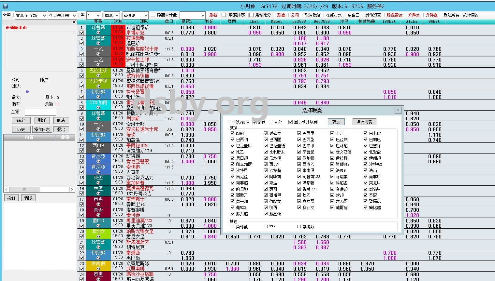
Task: Click 清除 below the log list
Action: pos(28,197)
